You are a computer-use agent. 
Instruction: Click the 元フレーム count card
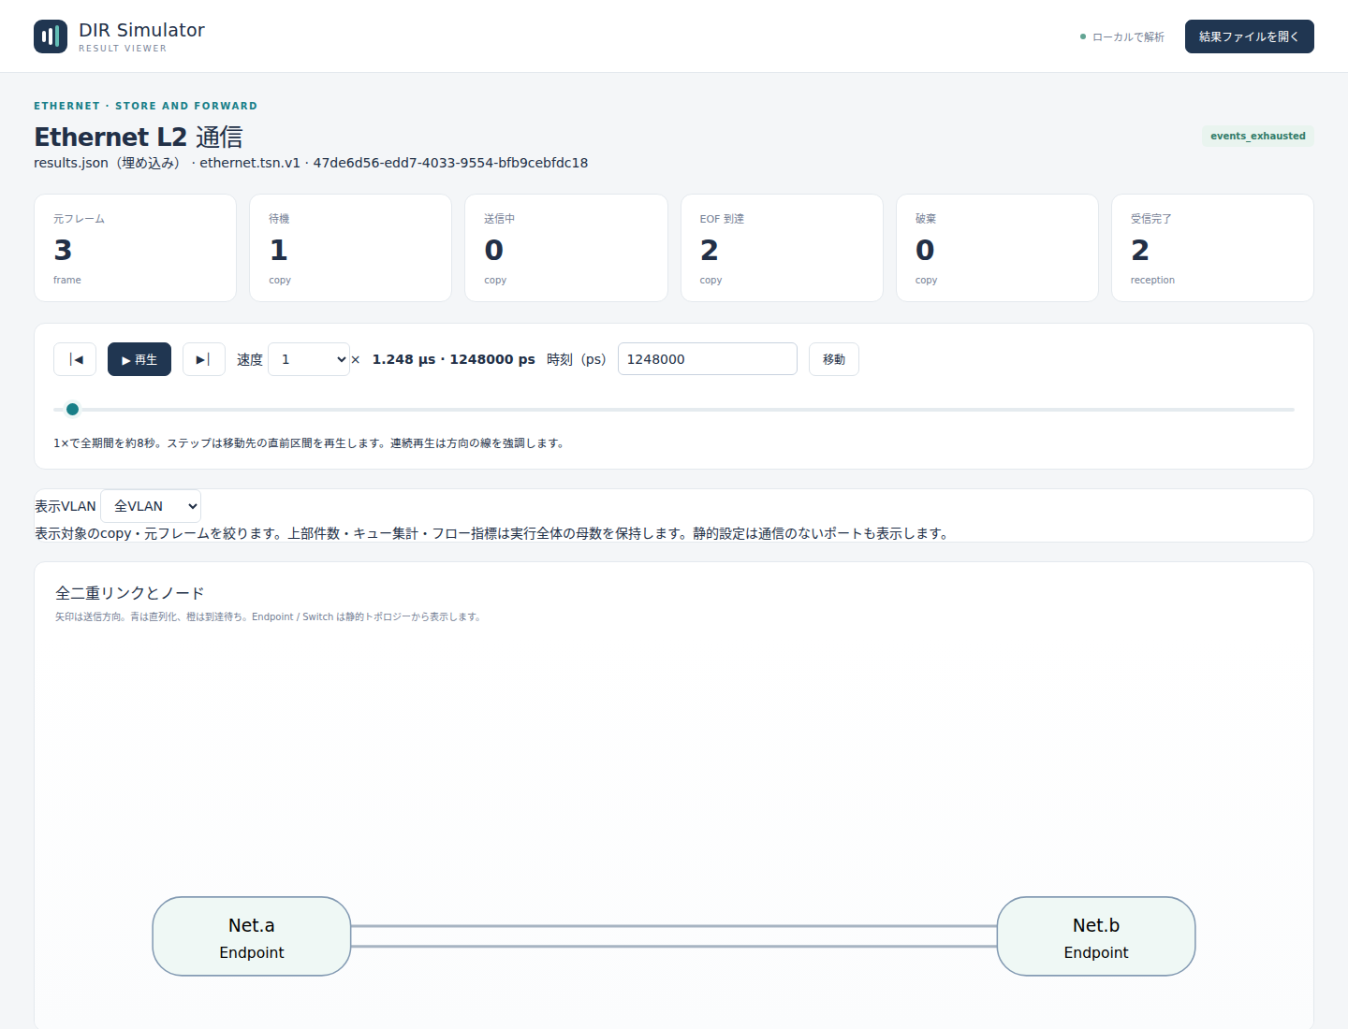pyautogui.click(x=136, y=248)
